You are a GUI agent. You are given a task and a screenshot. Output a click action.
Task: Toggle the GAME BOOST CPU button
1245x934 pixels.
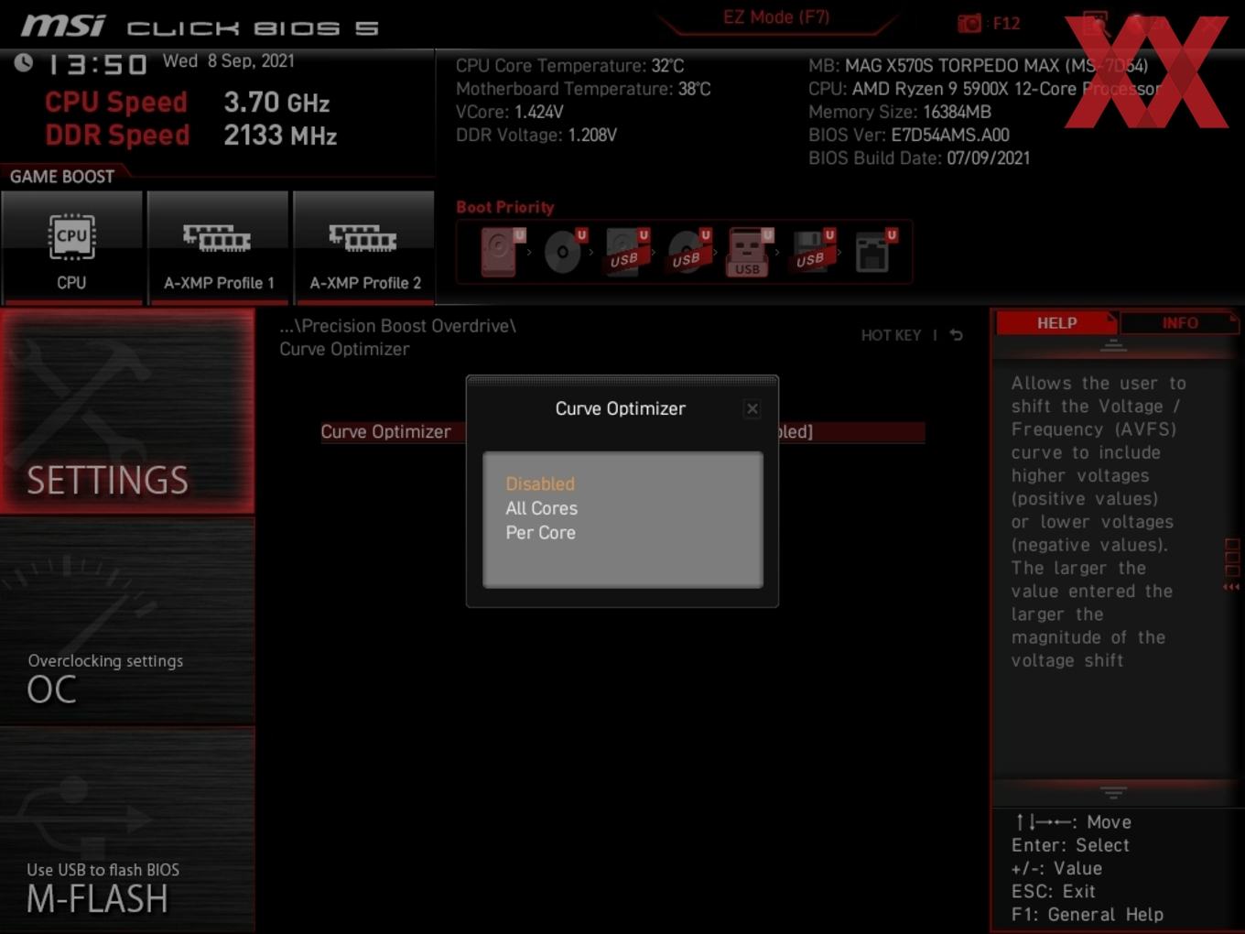click(x=71, y=247)
